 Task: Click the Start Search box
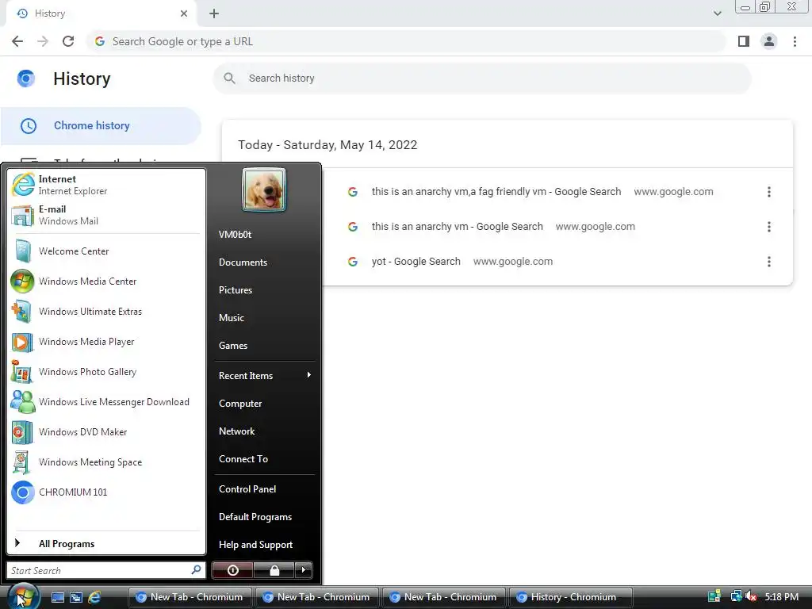pos(105,570)
